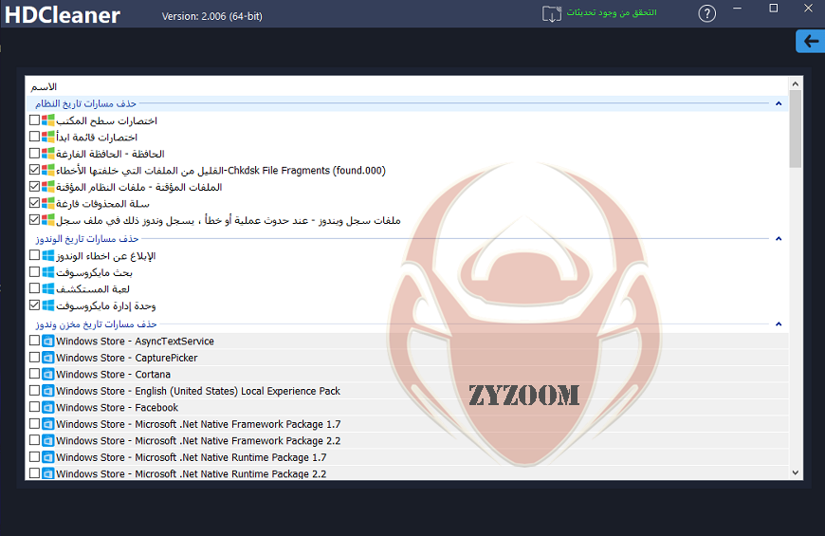Click Windows icon beside ملفات سجل ويندوز

(47, 219)
